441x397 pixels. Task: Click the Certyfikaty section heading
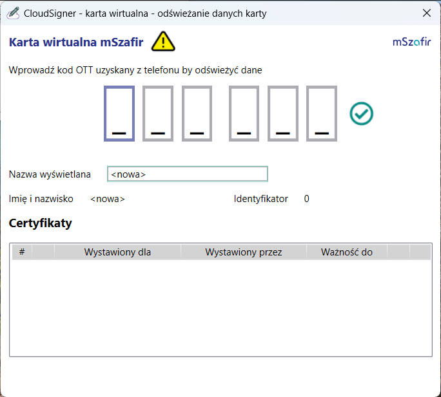[x=40, y=223]
